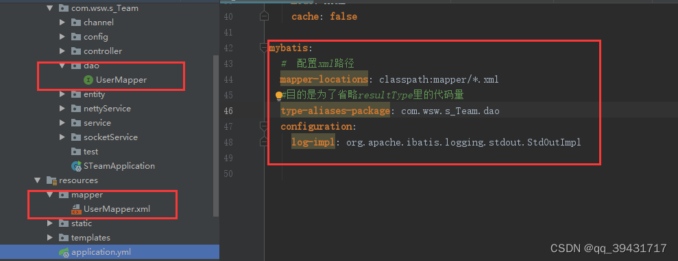678x261 pixels.
Task: Click the 'classpath:mapper/*.xml' value
Action: coord(439,79)
